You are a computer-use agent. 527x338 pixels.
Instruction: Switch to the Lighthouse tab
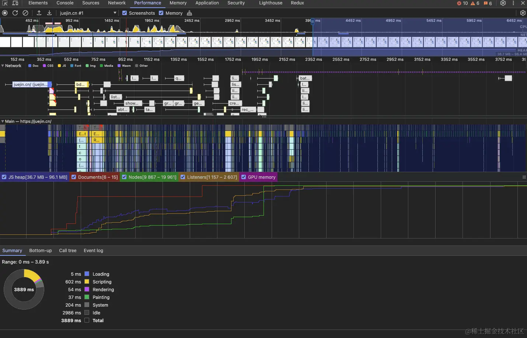coord(271,3)
